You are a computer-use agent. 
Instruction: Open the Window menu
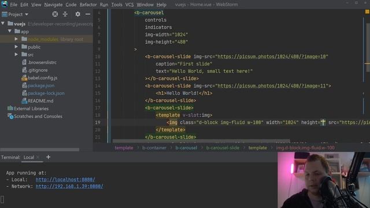coord(145,5)
